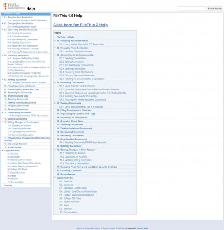Collapse 02. Changing Your Destination arrow in sidebar
This screenshot has height=230, width=224.
point(2,24)
